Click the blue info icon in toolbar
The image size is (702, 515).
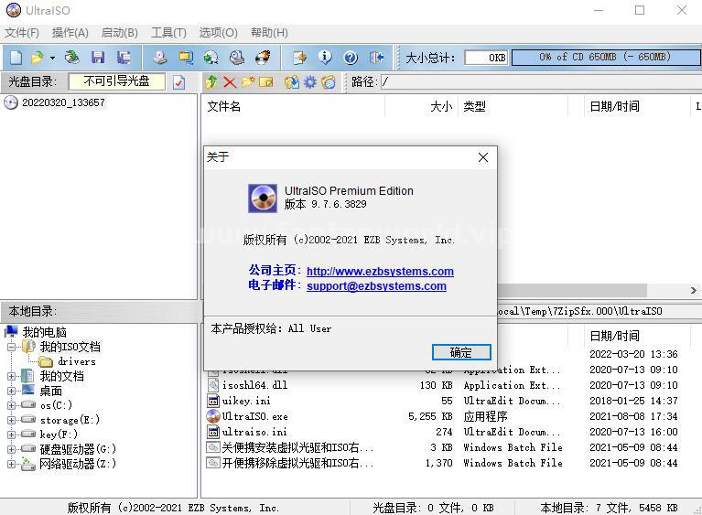[325, 58]
